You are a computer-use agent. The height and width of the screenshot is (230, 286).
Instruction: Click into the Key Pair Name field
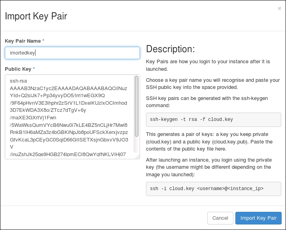(72, 53)
